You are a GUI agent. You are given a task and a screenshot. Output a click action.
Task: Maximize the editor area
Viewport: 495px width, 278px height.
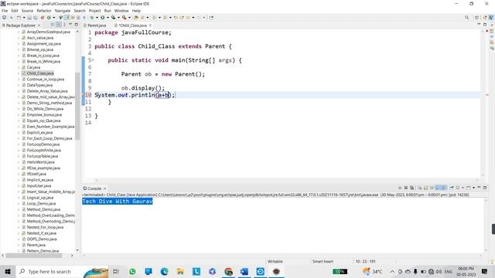(485, 25)
